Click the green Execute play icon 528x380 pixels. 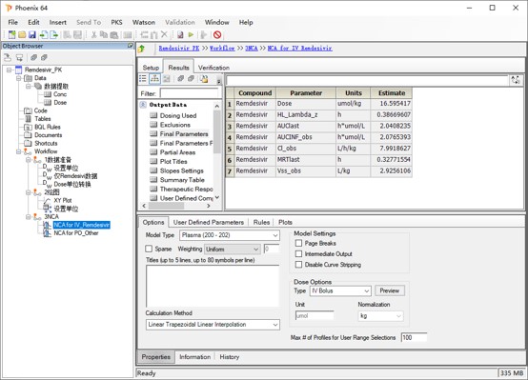coord(191,34)
